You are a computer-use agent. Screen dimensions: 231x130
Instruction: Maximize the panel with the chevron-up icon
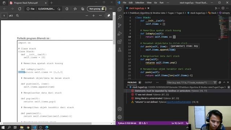224,83
